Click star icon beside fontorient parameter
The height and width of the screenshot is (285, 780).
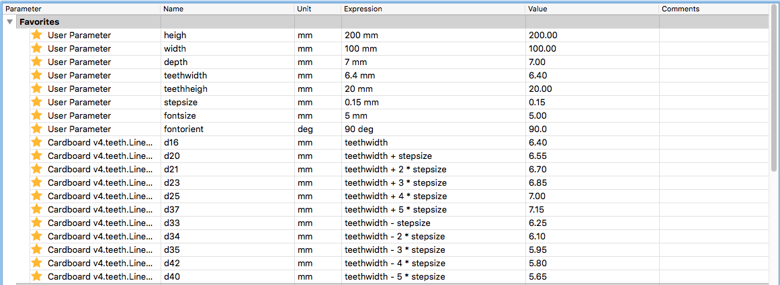(36, 129)
